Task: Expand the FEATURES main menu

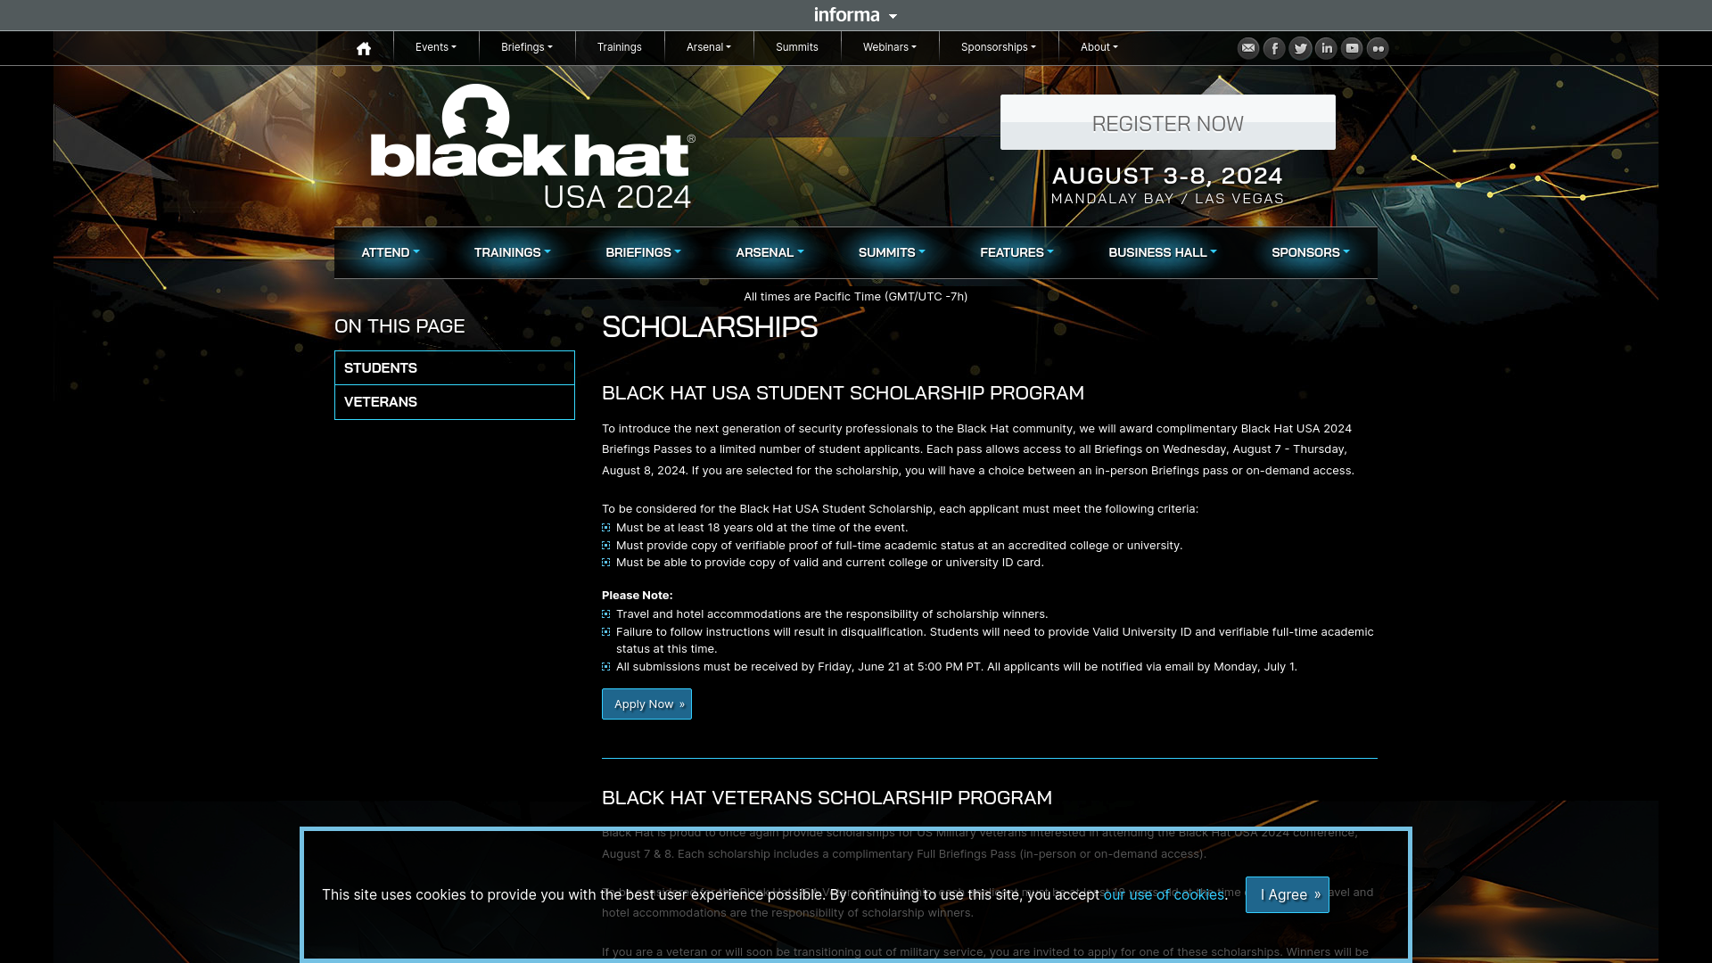Action: point(1017,252)
